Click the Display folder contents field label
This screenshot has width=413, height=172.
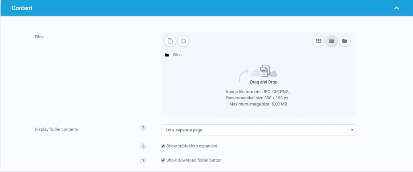56,129
